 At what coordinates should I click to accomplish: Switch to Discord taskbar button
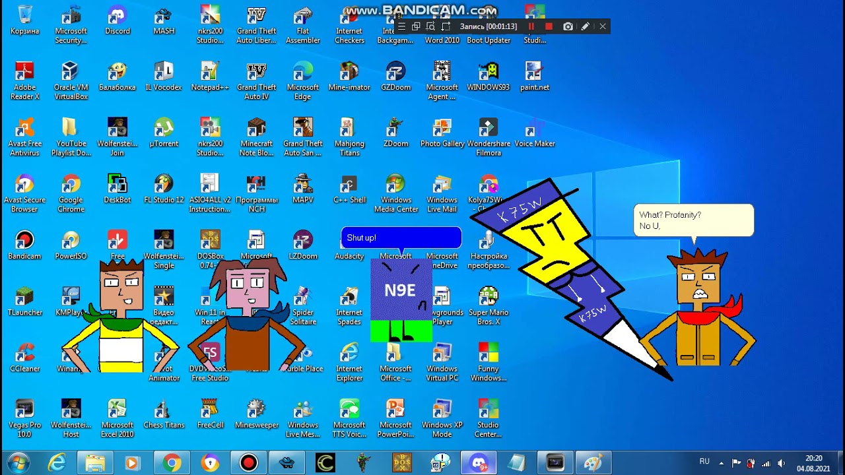479,463
